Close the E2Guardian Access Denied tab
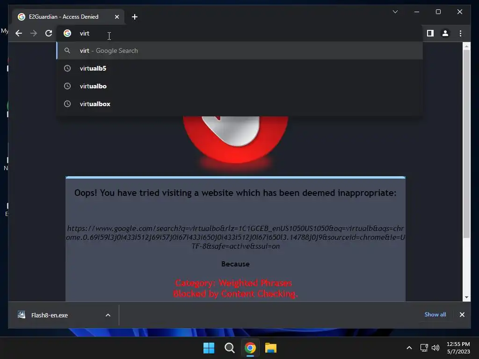 [x=116, y=17]
